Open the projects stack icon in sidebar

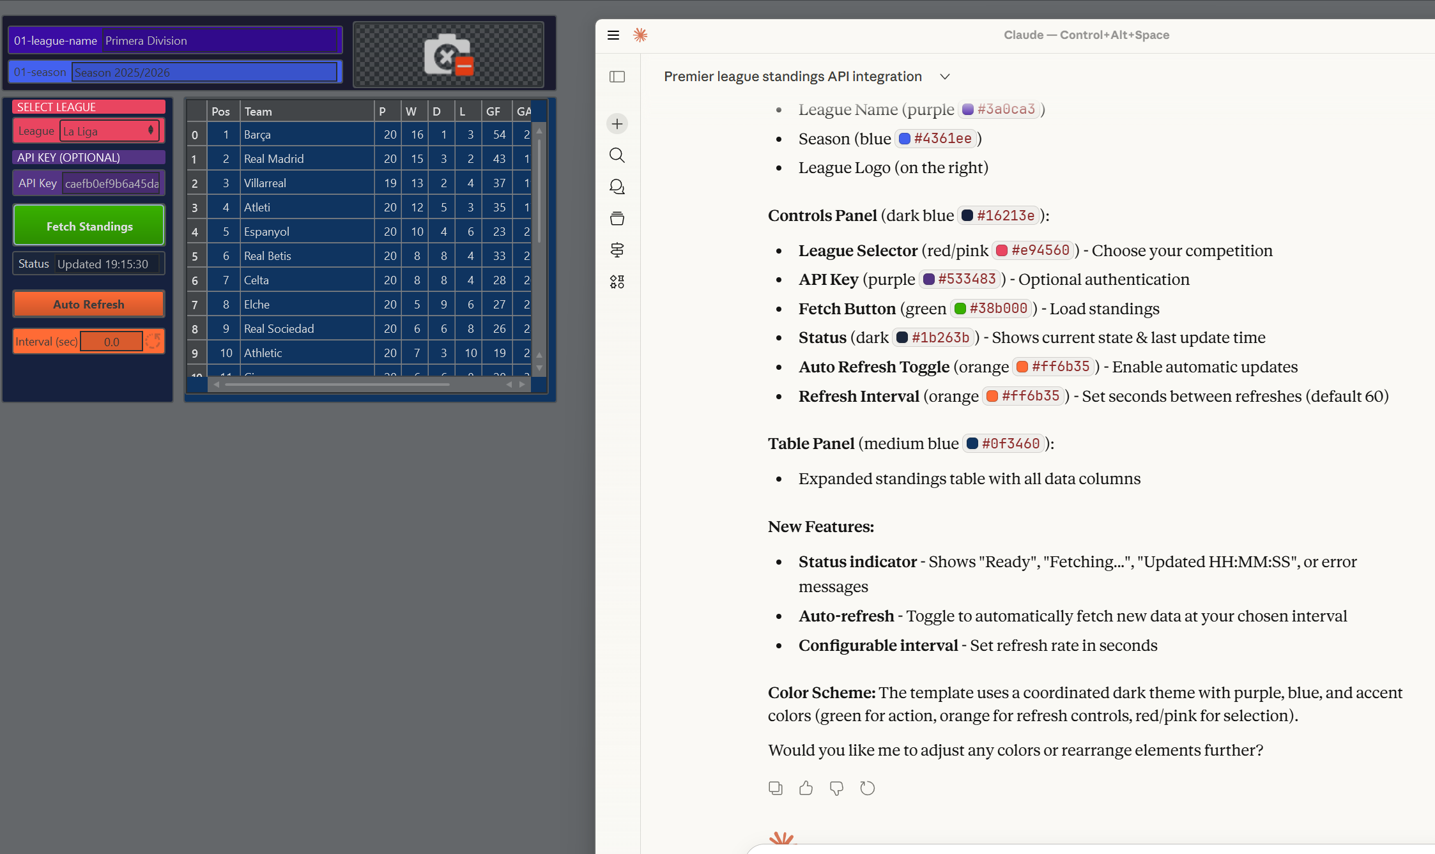(x=617, y=218)
